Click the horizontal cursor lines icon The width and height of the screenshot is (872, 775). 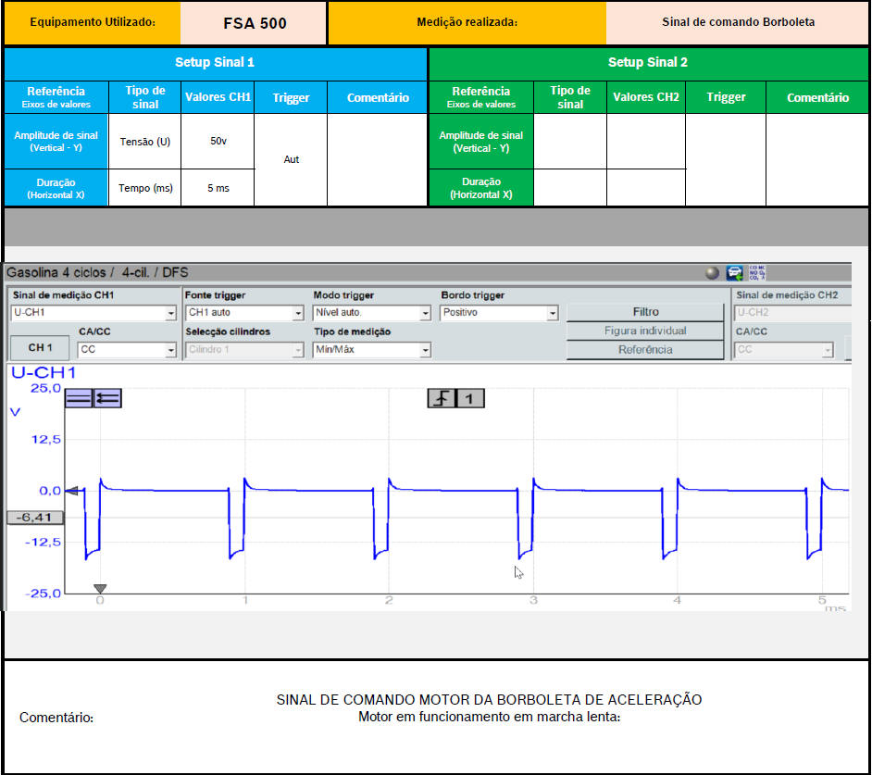click(79, 398)
